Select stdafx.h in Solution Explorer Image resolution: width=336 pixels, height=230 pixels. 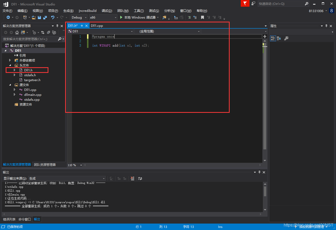click(x=30, y=75)
